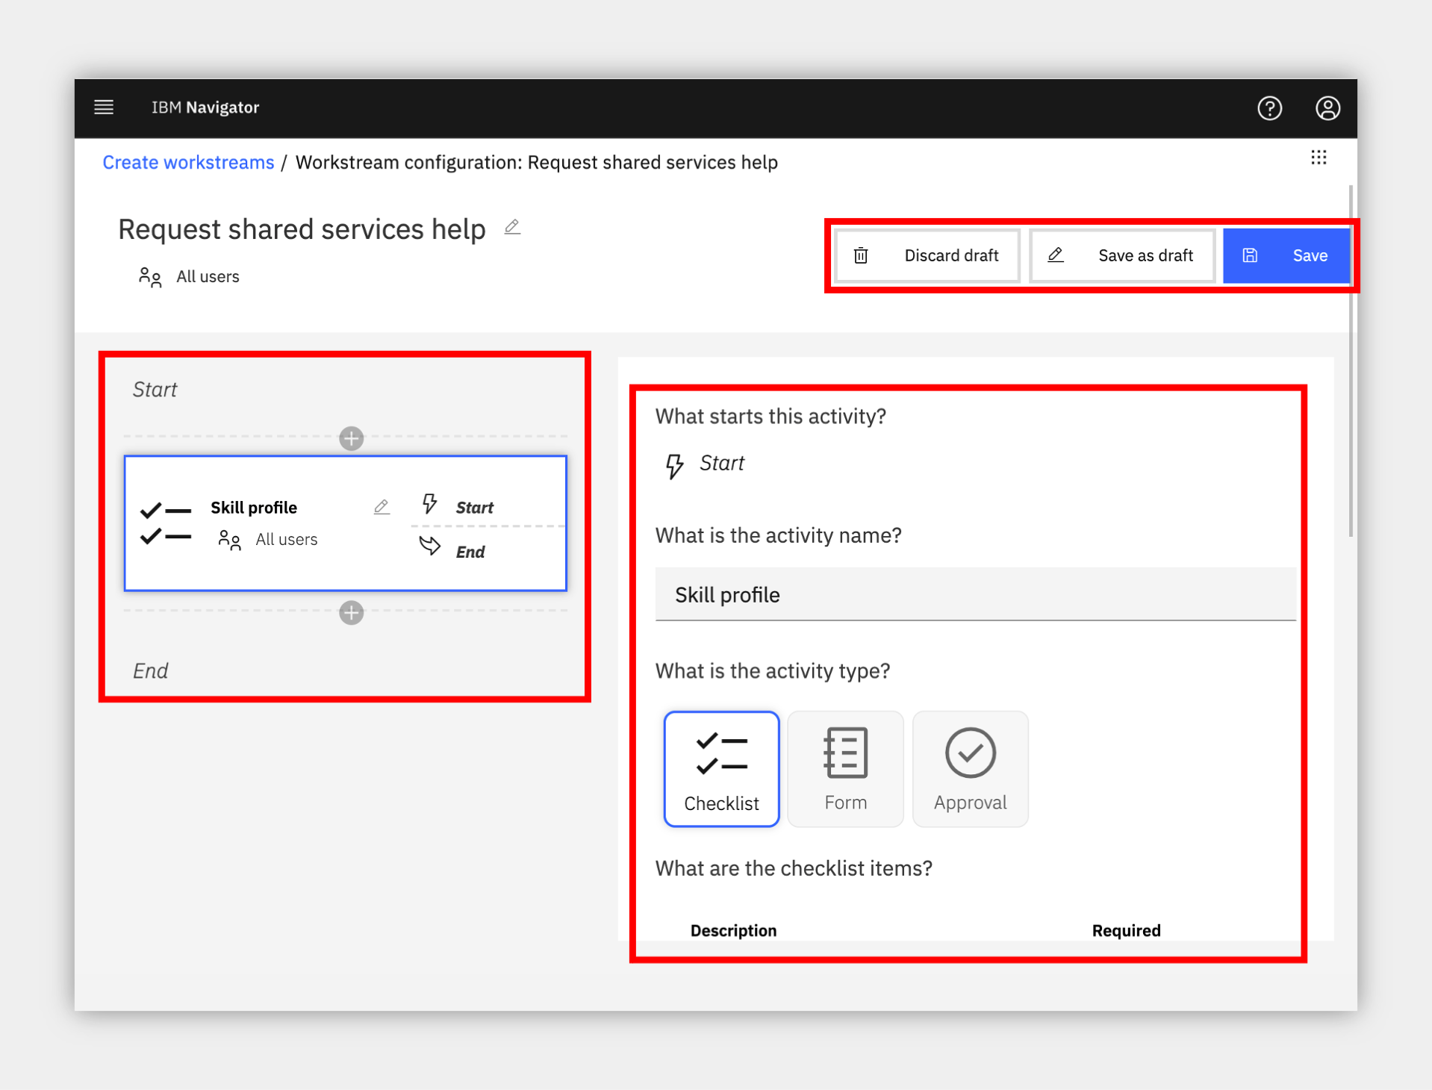Edit the workstream title with pencil icon
Viewport: 1432px width, 1090px height.
click(512, 227)
